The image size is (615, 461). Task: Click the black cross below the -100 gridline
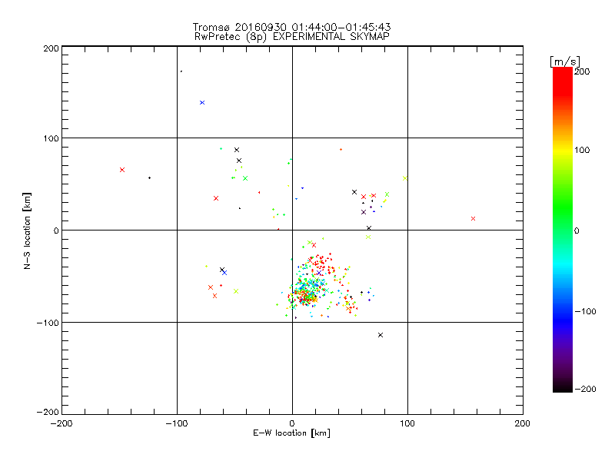pyautogui.click(x=381, y=335)
